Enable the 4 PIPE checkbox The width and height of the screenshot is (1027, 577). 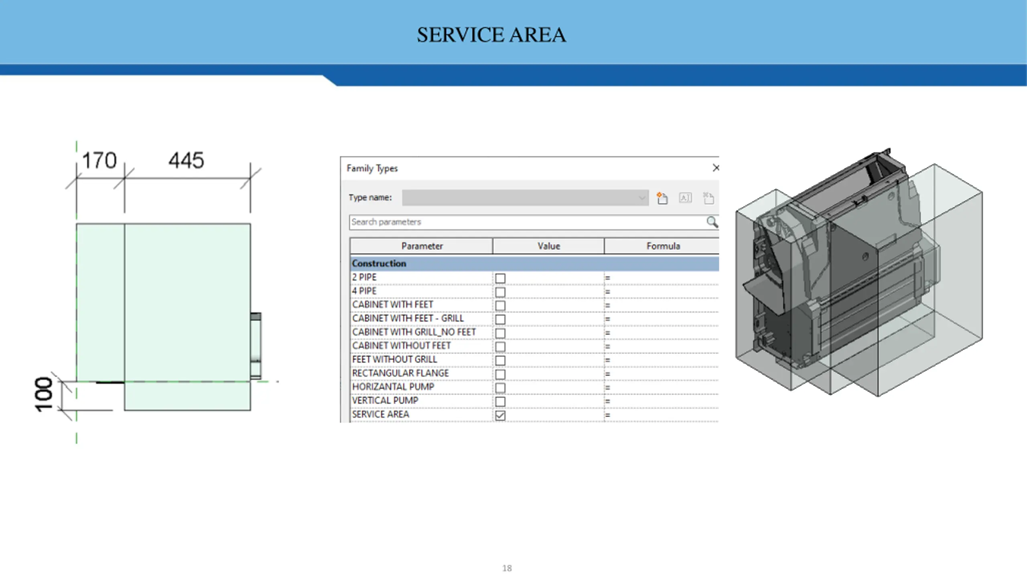500,292
